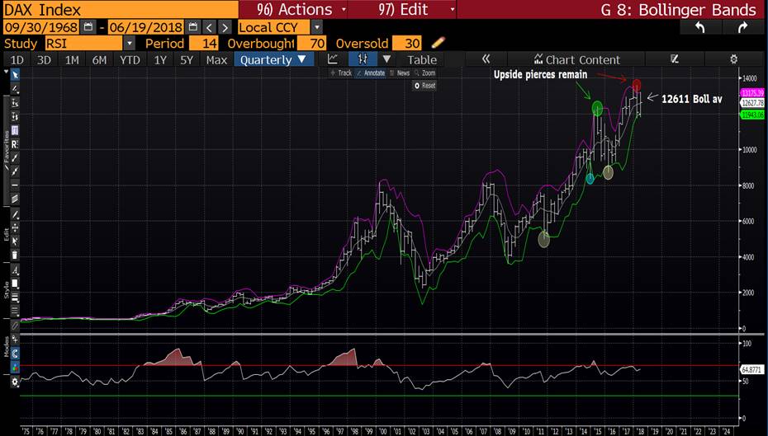Switch to Table view
Image resolution: width=768 pixels, height=436 pixels.
point(422,59)
